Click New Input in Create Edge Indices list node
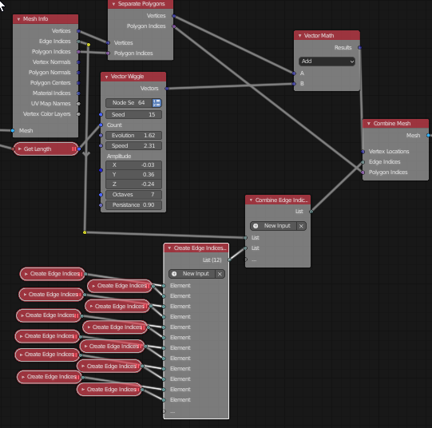 click(x=192, y=274)
